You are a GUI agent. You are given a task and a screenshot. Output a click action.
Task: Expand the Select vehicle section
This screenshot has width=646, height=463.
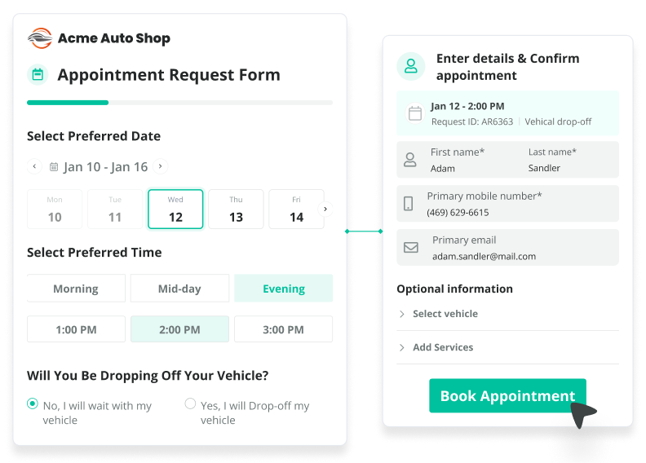(x=445, y=314)
